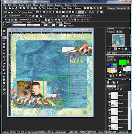
Task: Open the File menu
Action: tap(5, 5)
